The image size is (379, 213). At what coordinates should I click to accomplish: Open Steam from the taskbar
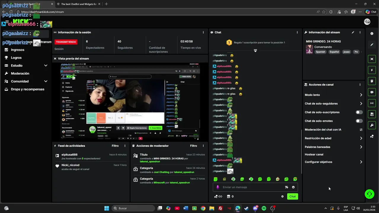click(246, 208)
